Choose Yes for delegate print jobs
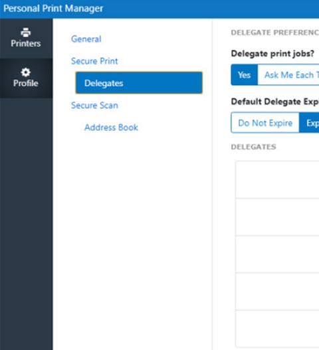 pos(245,75)
